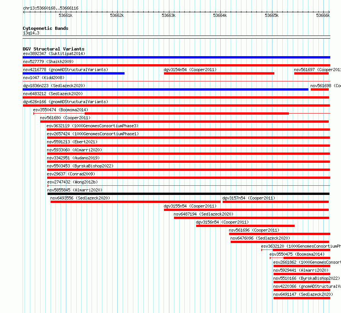Click esv2657424 1000GenomesConsortiumPhase1 label

click(x=93, y=134)
